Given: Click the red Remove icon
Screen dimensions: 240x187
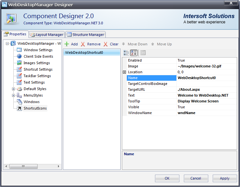Looking at the screenshot, I should (x=83, y=44).
